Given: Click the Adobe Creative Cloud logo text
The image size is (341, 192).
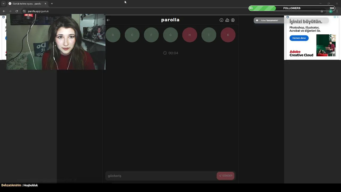Looking at the screenshot, I should pos(301,53).
